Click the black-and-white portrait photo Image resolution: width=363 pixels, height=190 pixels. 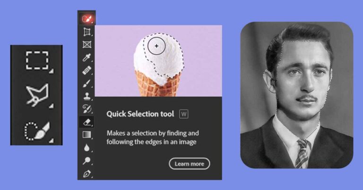point(297,95)
